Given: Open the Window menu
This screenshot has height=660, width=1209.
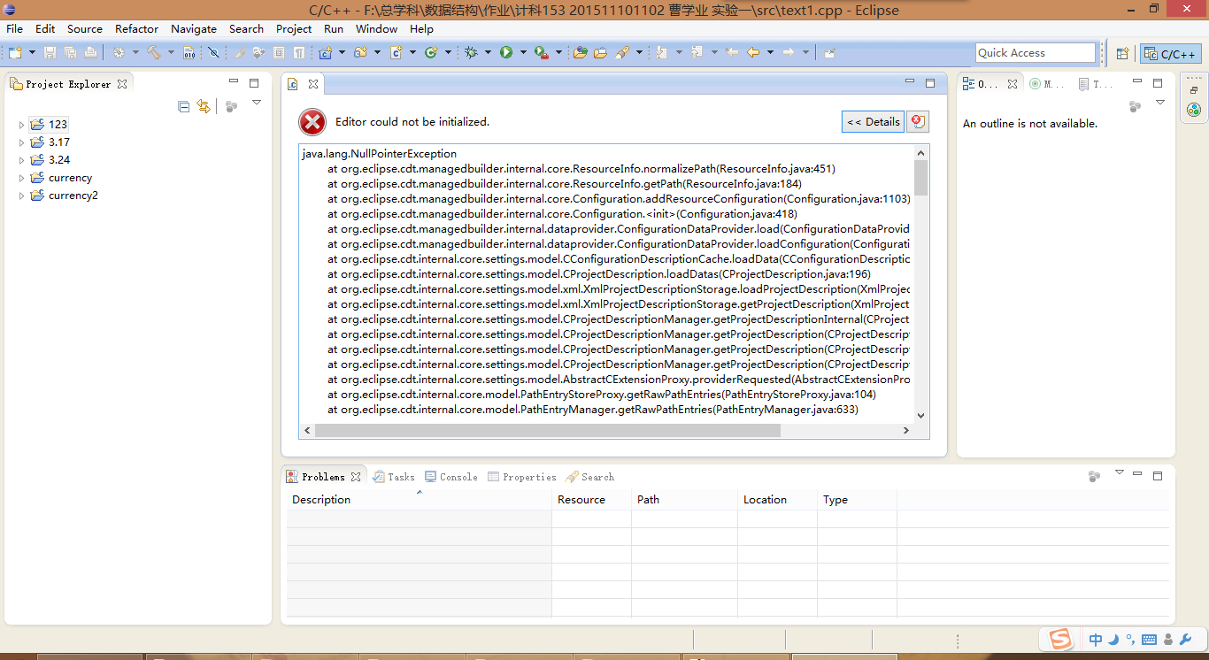Looking at the screenshot, I should (376, 28).
